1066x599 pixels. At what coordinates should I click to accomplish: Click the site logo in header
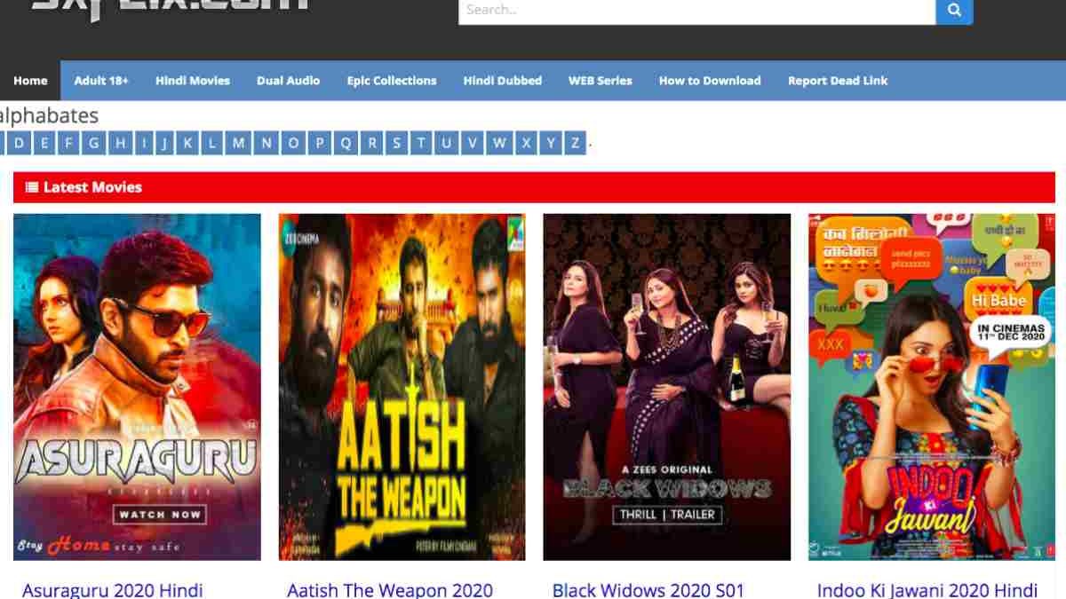[171, 9]
